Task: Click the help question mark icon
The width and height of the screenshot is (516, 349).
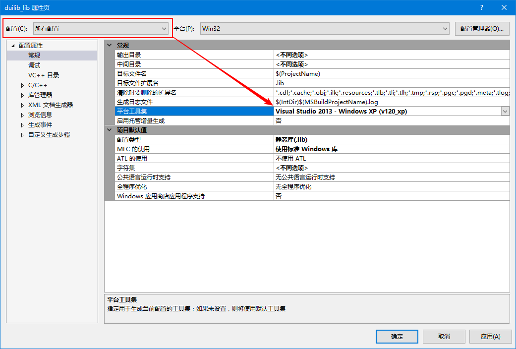Action: click(481, 7)
